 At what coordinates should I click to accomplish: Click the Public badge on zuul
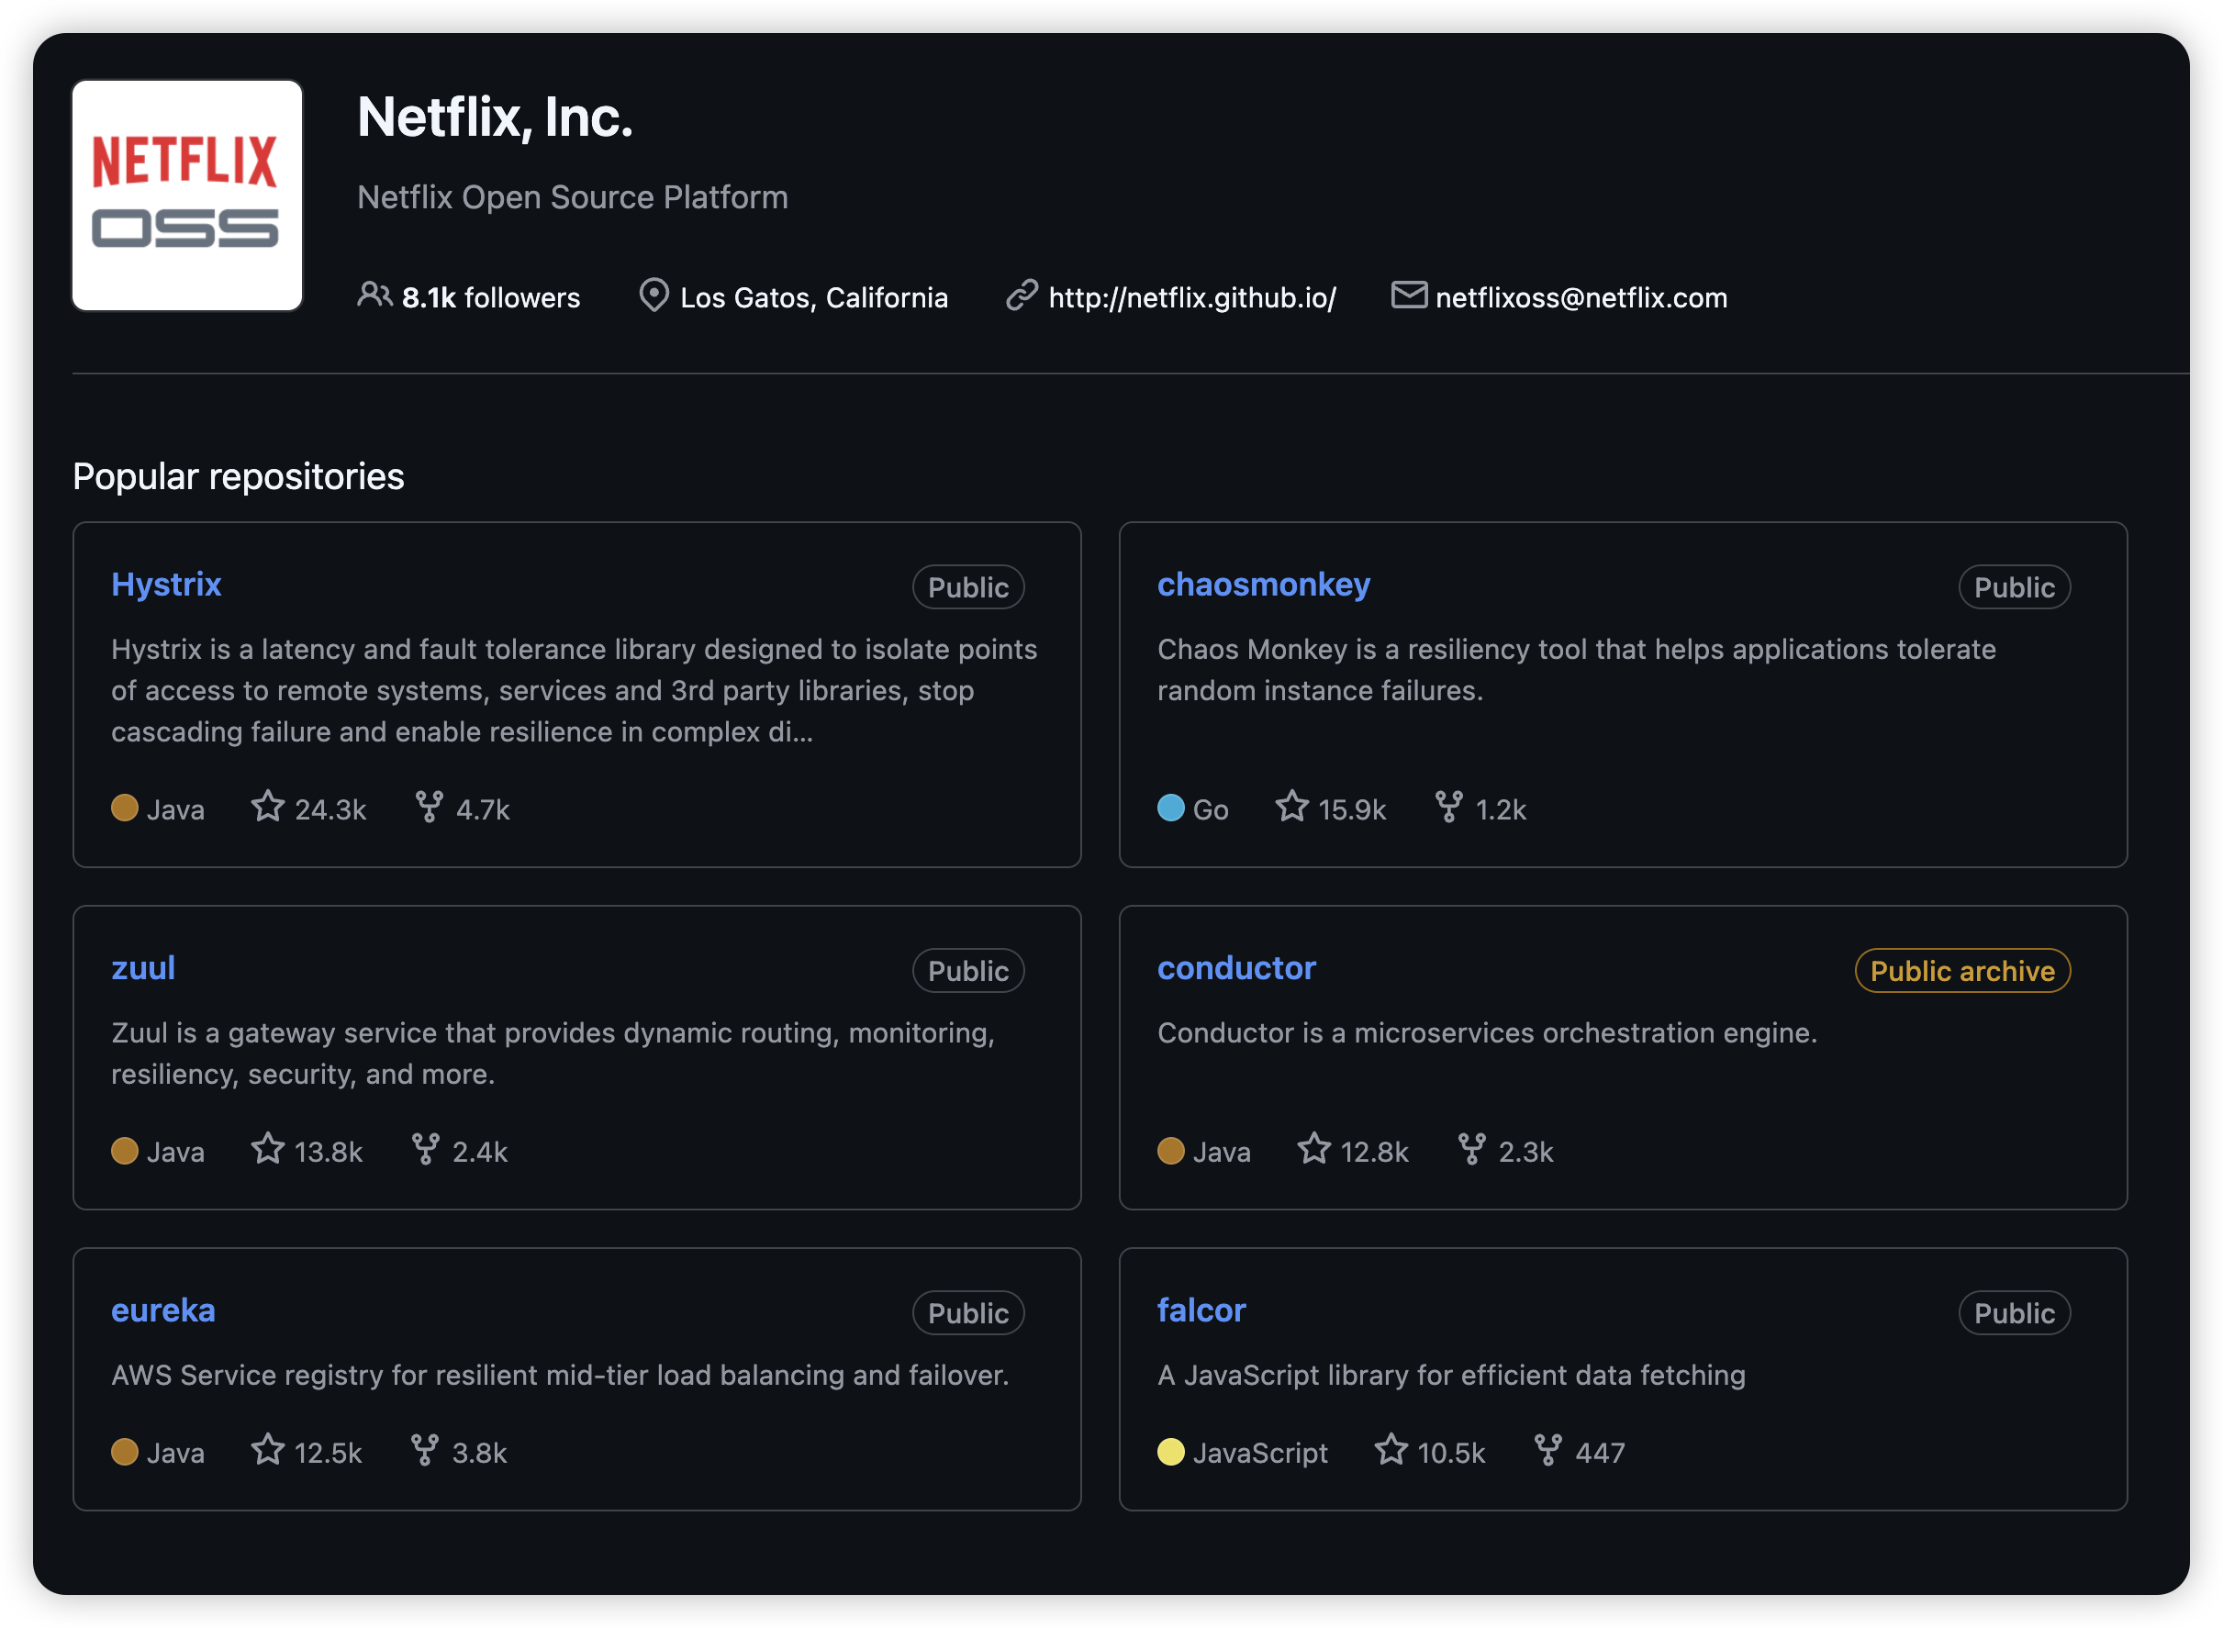pyautogui.click(x=967, y=970)
